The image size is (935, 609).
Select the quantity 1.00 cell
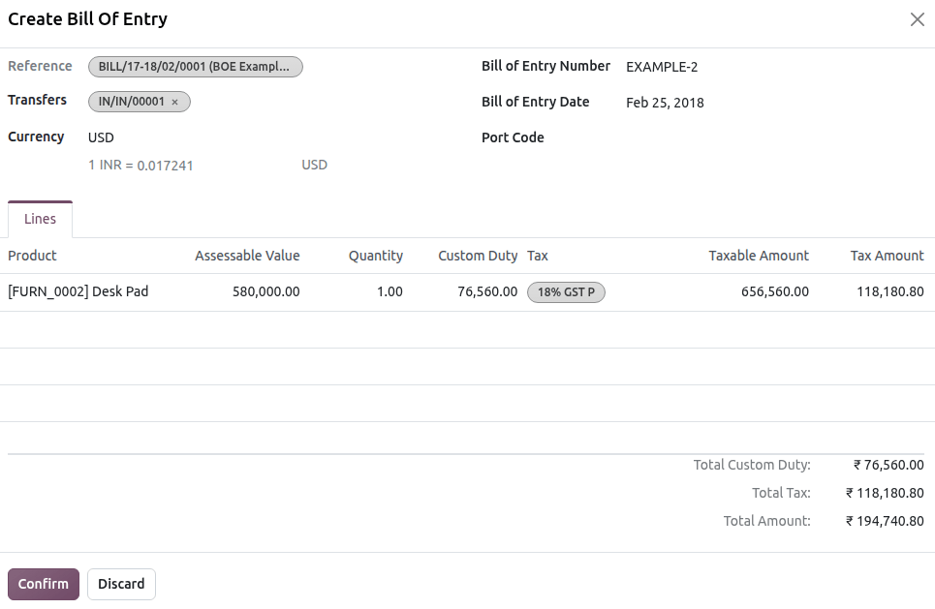pos(390,292)
